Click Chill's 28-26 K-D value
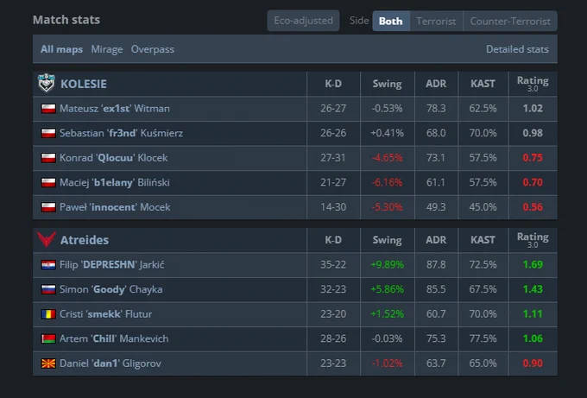The height and width of the screenshot is (398, 587). coord(333,338)
